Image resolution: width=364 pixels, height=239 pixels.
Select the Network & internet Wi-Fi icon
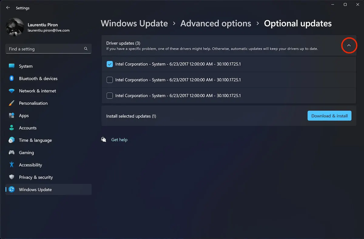click(12, 91)
